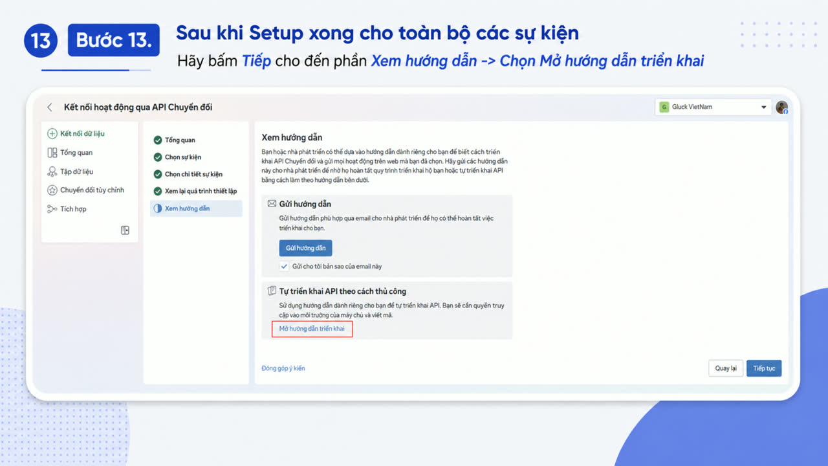Uncheck Gửi cho tôi bản sao của email này
Image resolution: width=828 pixels, height=466 pixels.
pyautogui.click(x=284, y=266)
